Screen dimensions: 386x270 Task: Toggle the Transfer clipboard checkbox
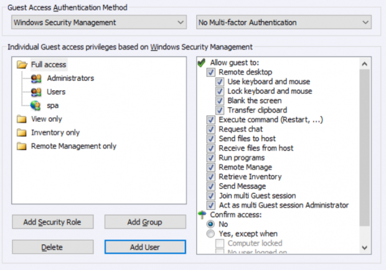(x=220, y=110)
